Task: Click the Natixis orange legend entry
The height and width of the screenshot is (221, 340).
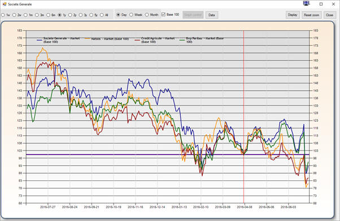Action: 107,39
